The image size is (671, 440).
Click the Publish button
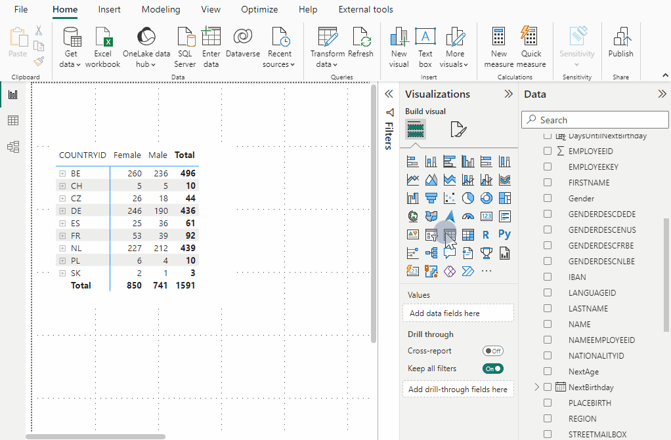pos(620,42)
